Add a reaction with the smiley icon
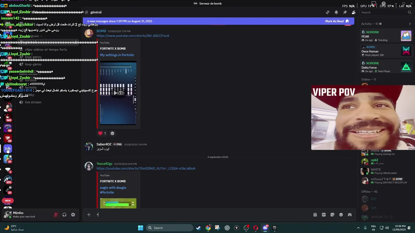 (x=113, y=133)
